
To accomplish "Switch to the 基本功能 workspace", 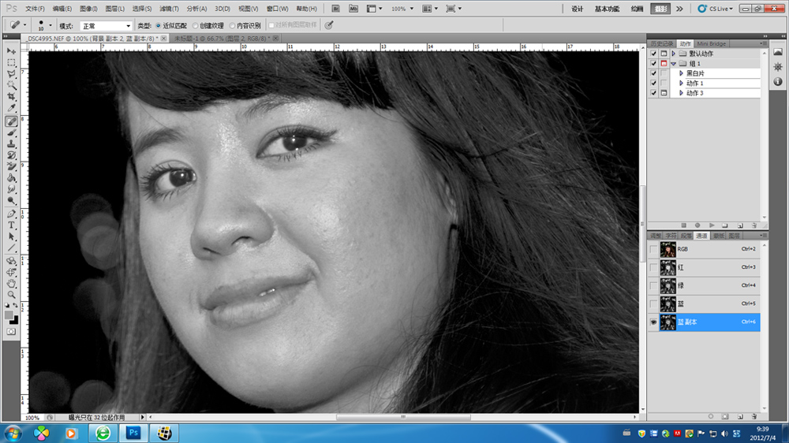I will click(x=607, y=9).
